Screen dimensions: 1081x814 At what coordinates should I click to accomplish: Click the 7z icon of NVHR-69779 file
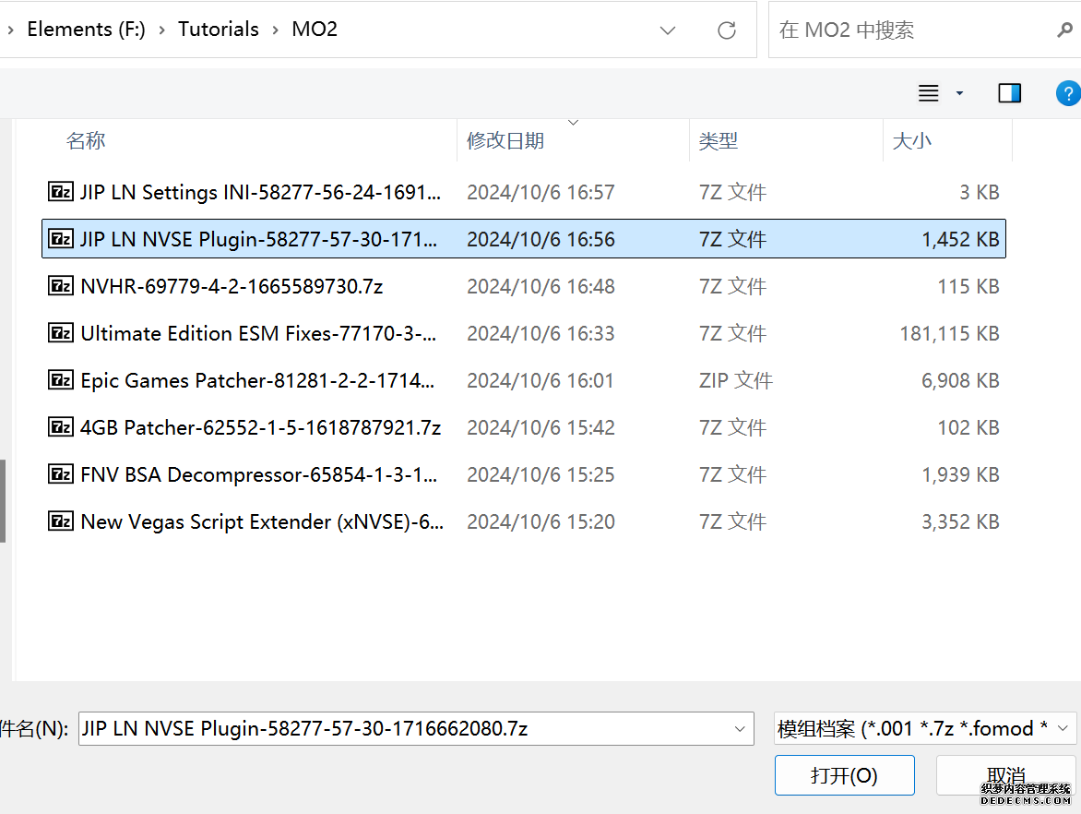click(61, 286)
